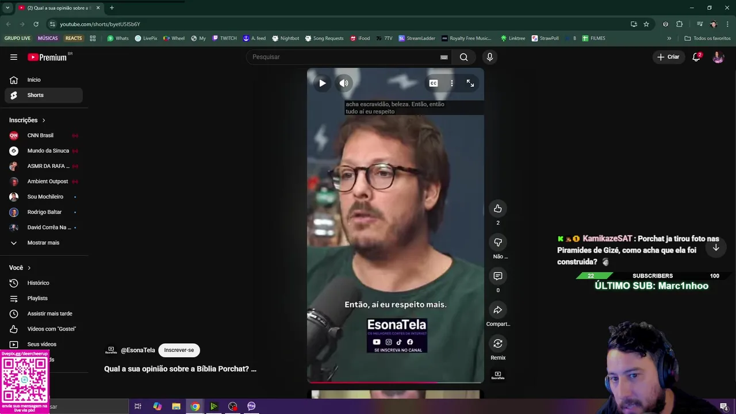Click the address bar URL
This screenshot has height=414, width=736.
(x=100, y=24)
